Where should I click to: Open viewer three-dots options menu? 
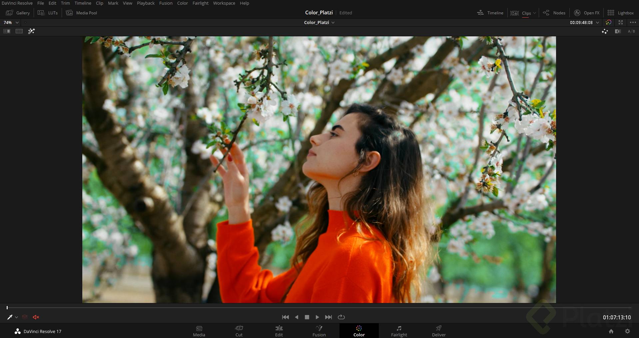(x=633, y=22)
